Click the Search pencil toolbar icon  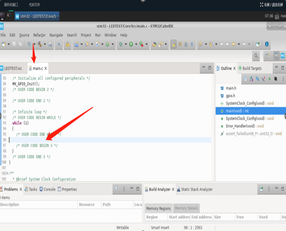point(160,44)
